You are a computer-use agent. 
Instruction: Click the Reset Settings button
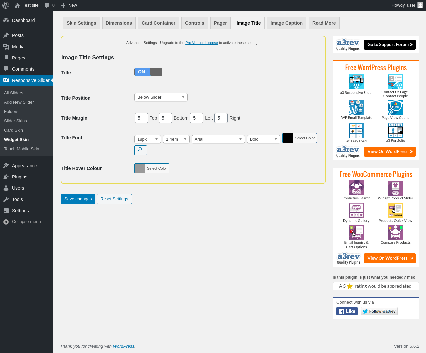[114, 199]
